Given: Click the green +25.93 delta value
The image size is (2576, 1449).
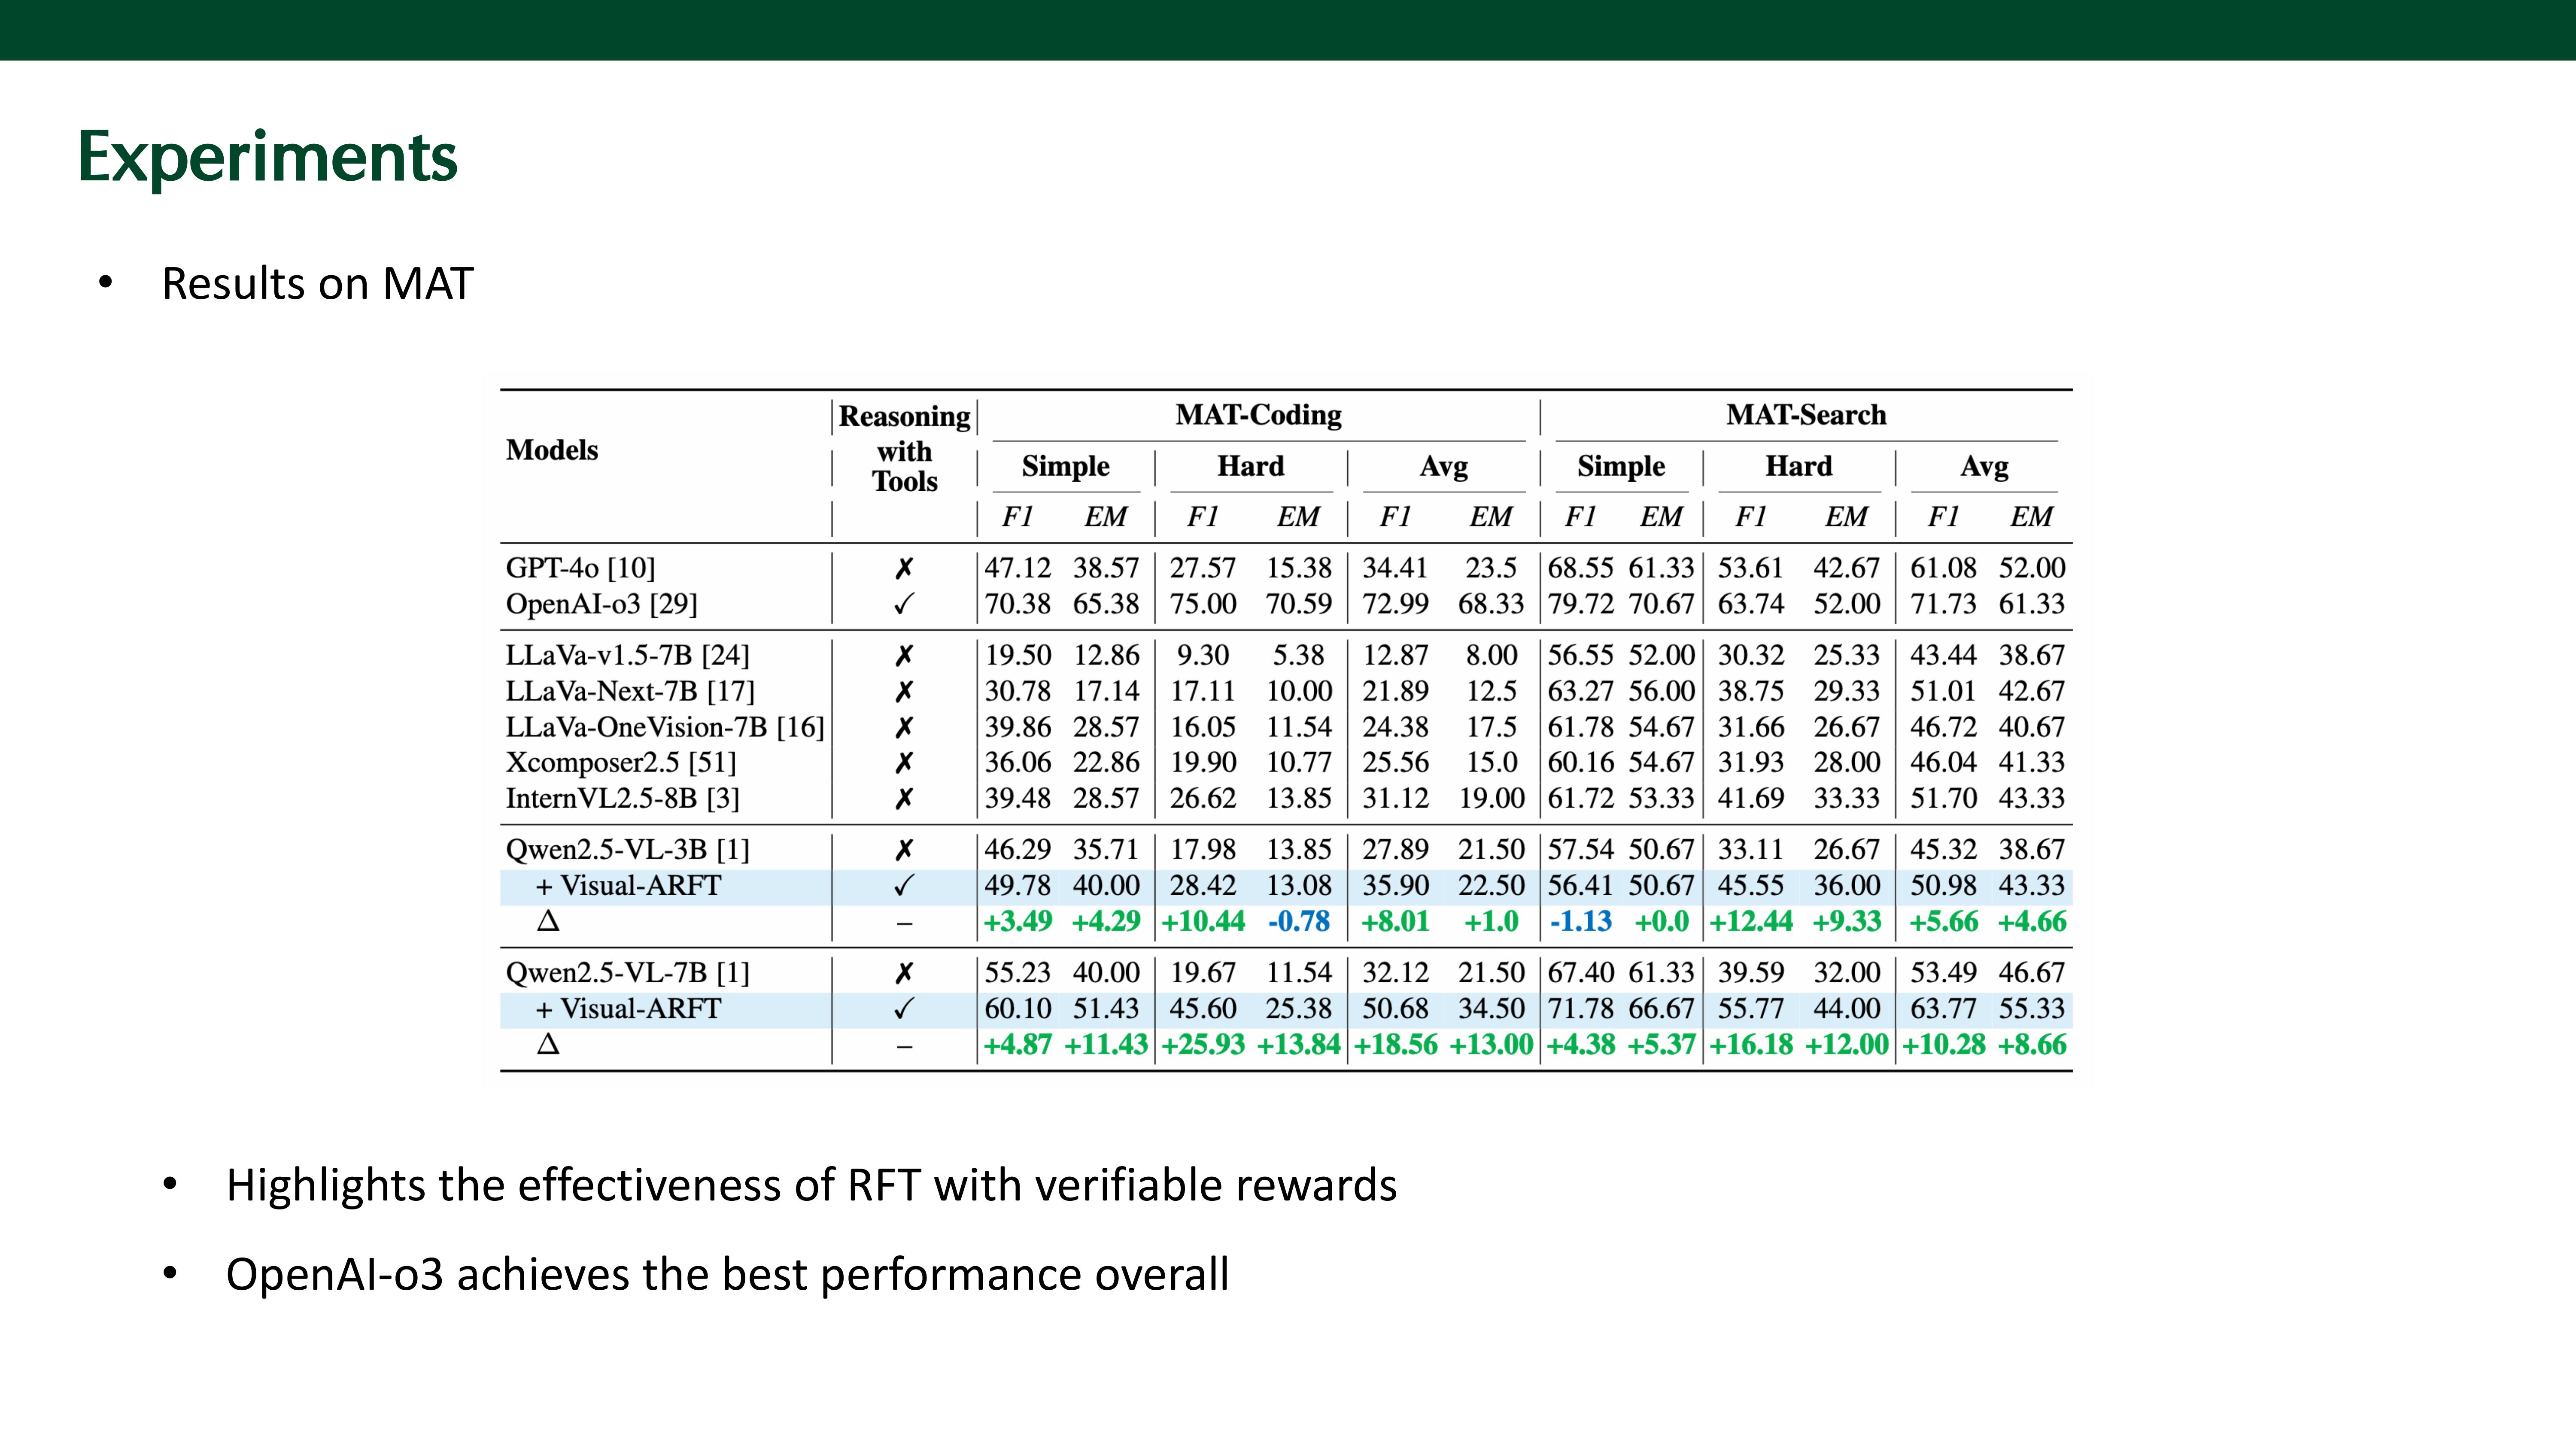Looking at the screenshot, I should [1202, 1045].
